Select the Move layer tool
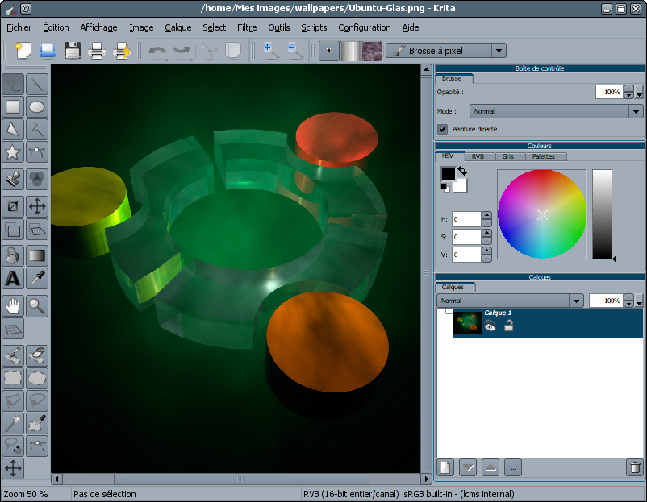This screenshot has width=647, height=502. point(37,206)
